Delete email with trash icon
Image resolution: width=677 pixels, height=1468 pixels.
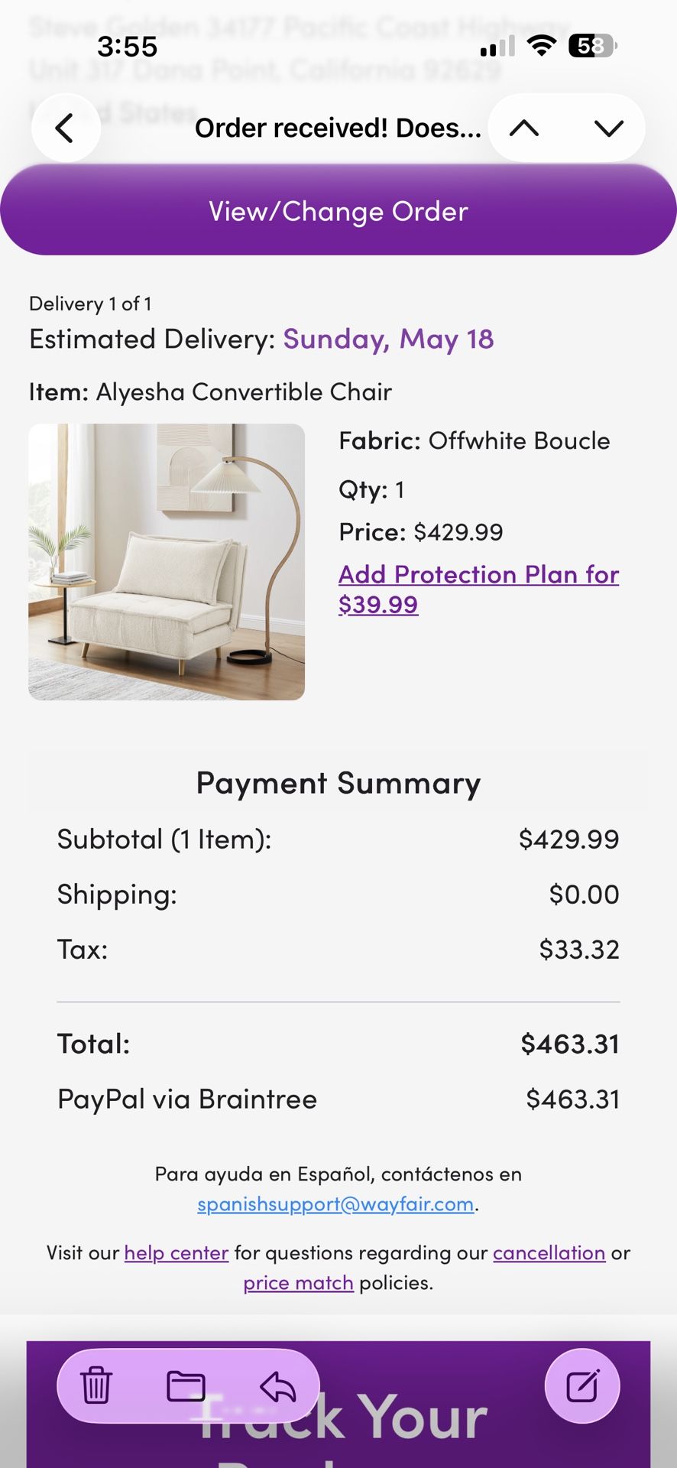(96, 1385)
